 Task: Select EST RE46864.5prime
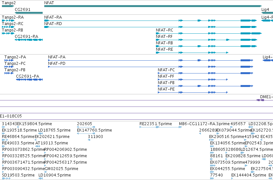coord(18,137)
